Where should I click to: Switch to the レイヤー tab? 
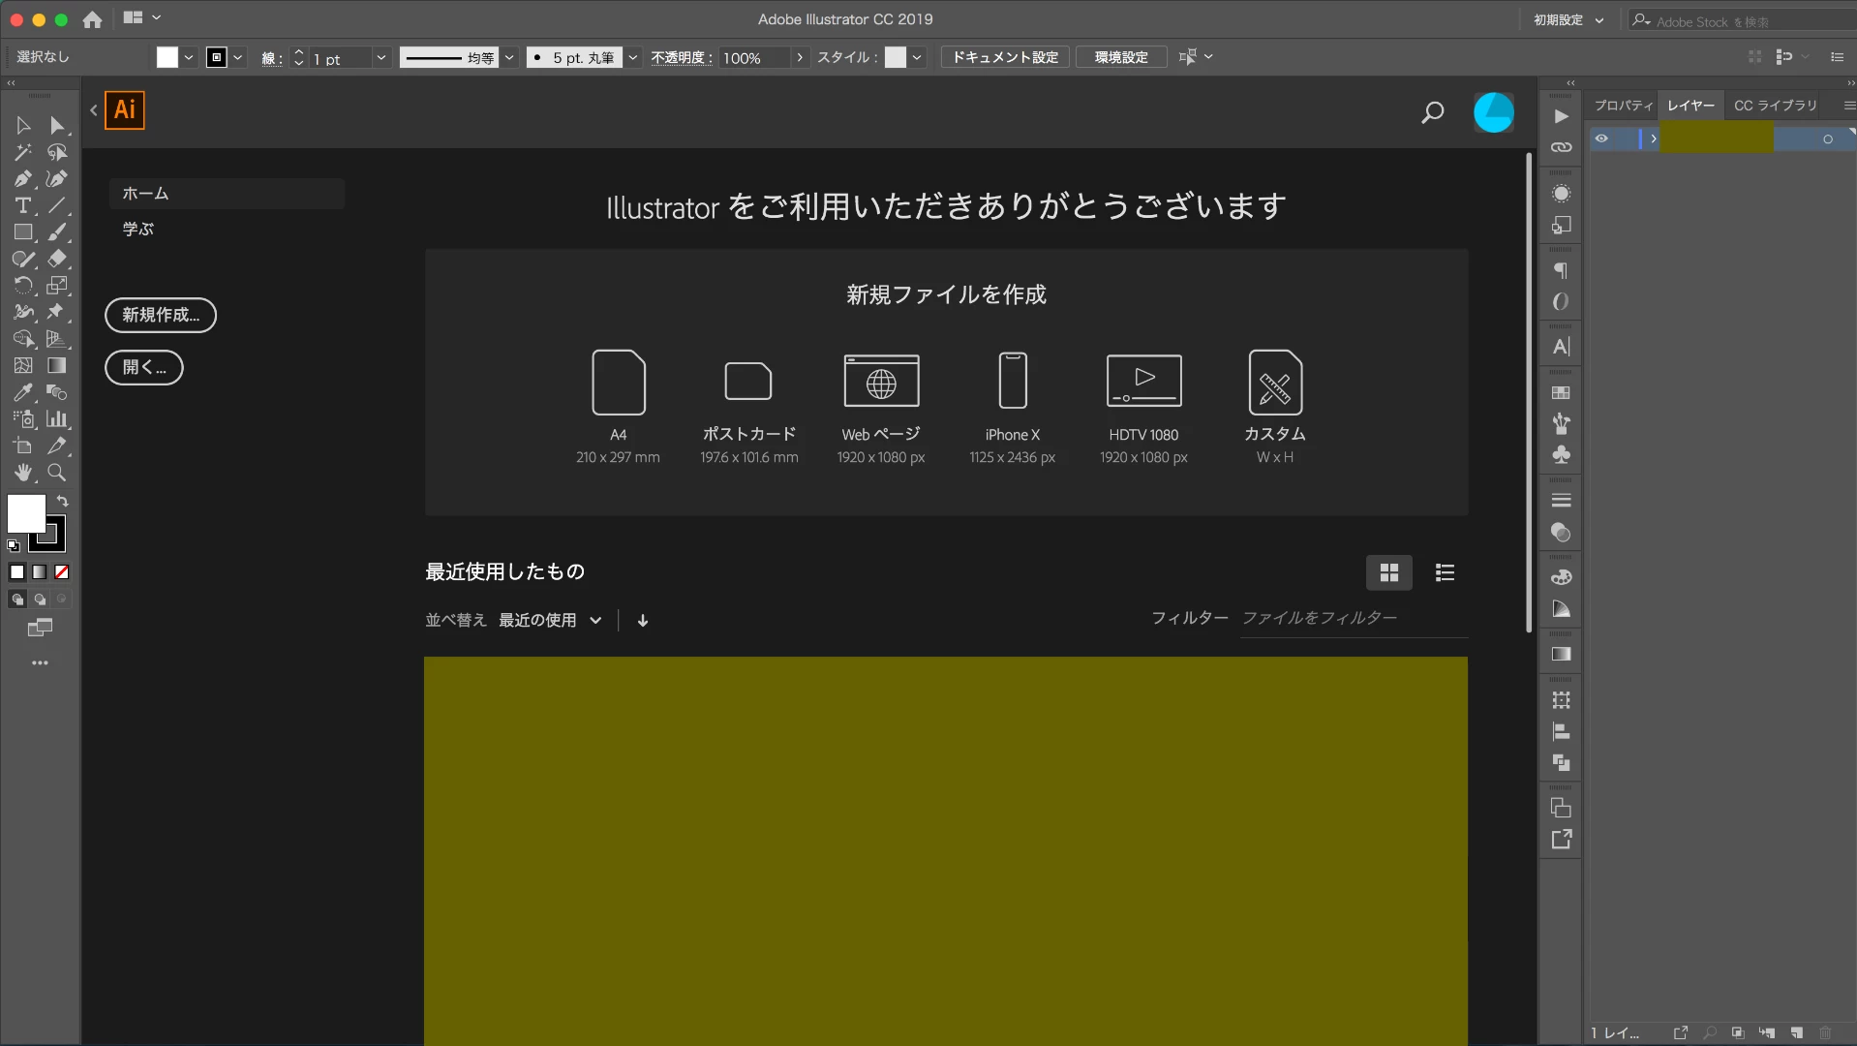click(x=1690, y=105)
